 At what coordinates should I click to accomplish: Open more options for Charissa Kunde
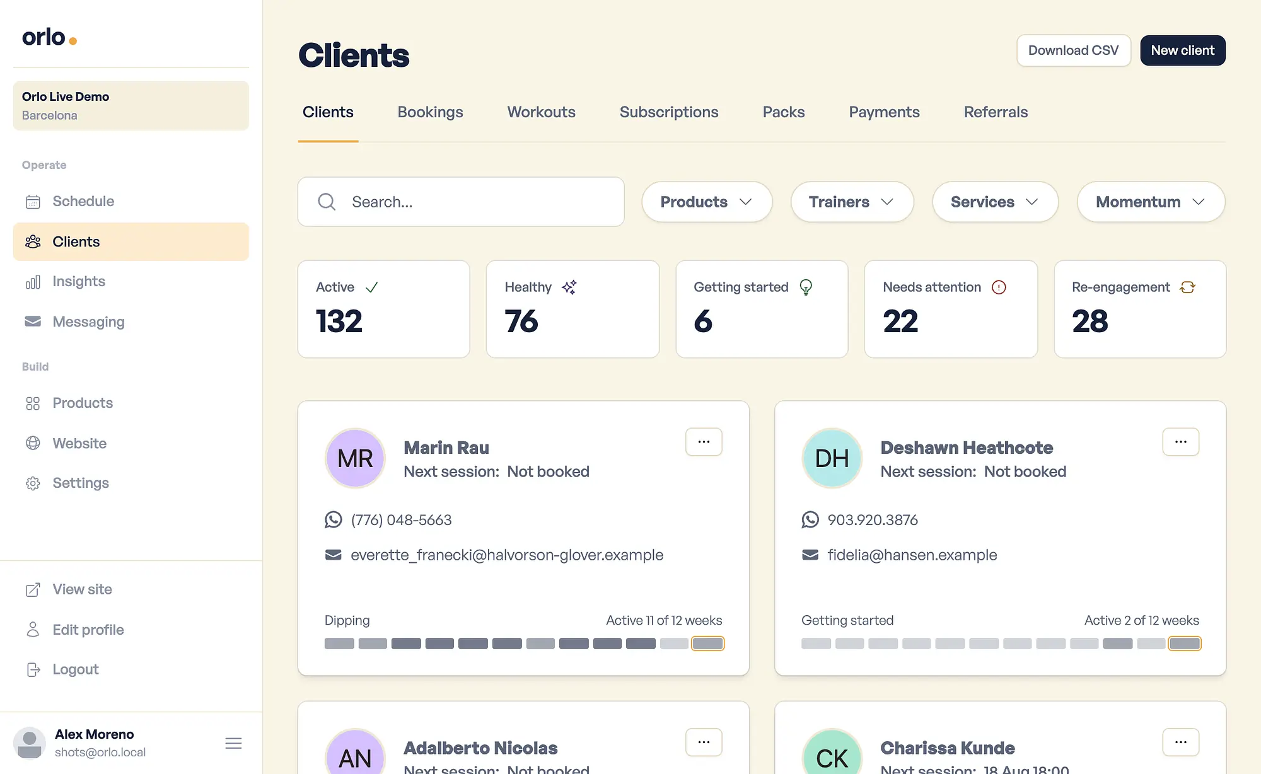[x=1181, y=742]
